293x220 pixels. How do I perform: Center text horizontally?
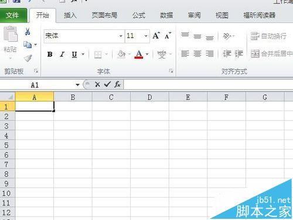(197, 53)
